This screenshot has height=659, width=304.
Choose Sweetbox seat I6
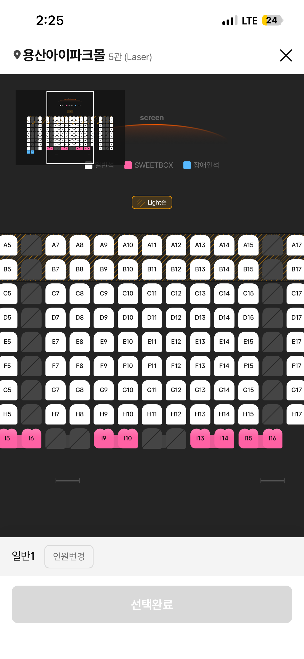click(x=31, y=438)
